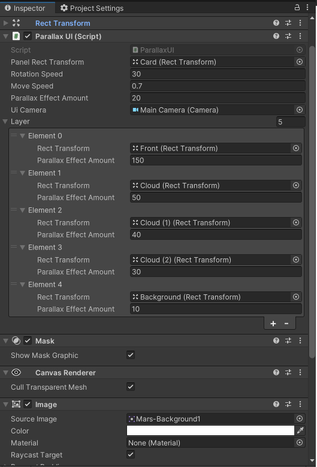This screenshot has height=467, width=317.
Task: Disable the Image component checkbox
Action: (28, 404)
